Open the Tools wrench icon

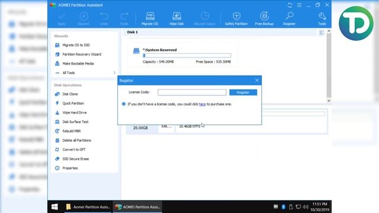pos(322,19)
